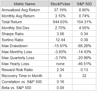Click the Monthly Std Dev label cell
The width and height of the screenshot is (97, 91).
point(24,28)
